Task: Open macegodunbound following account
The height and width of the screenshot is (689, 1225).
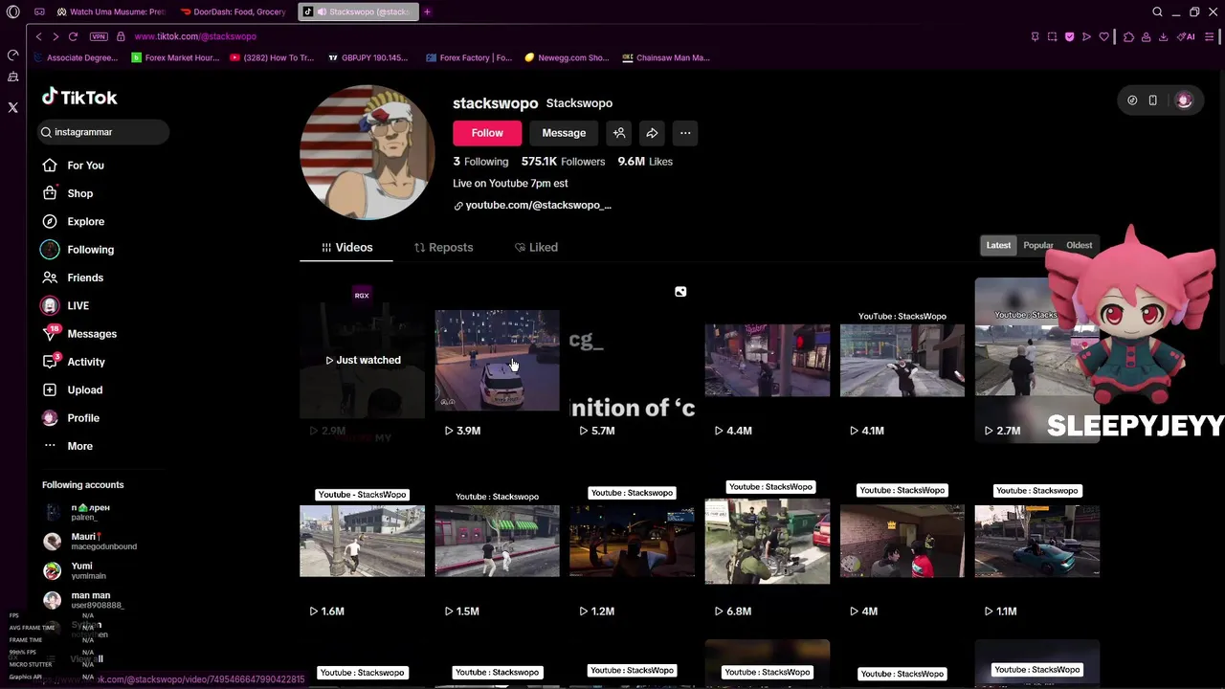Action: [x=90, y=542]
